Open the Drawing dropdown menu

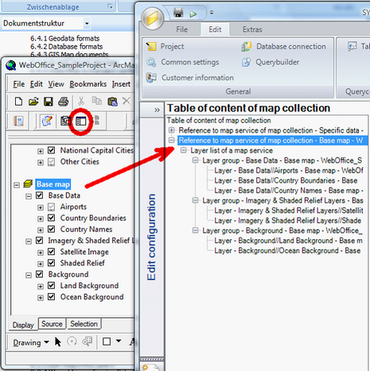click(x=31, y=342)
